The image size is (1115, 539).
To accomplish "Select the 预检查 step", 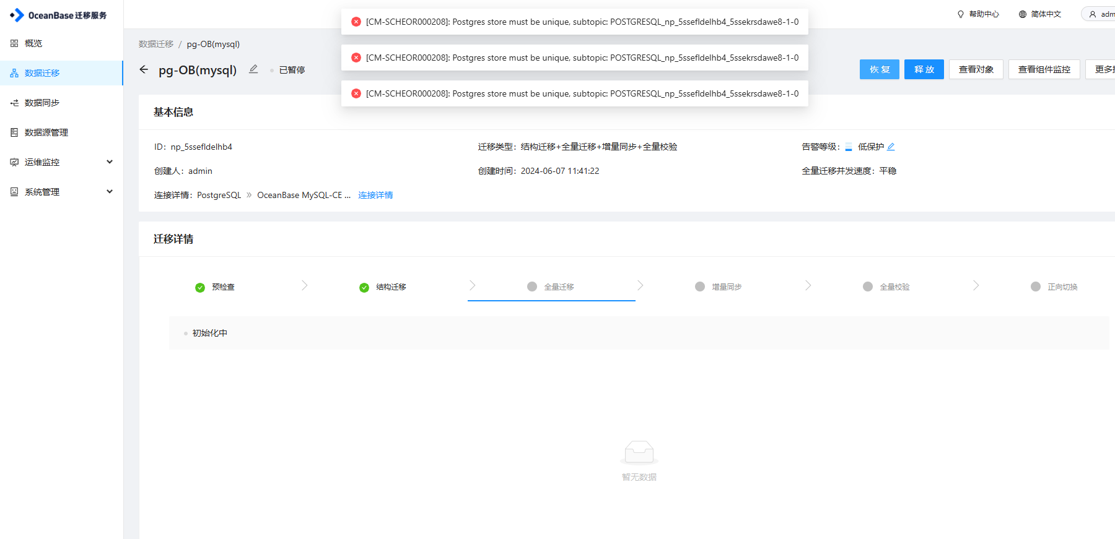I will pyautogui.click(x=215, y=287).
